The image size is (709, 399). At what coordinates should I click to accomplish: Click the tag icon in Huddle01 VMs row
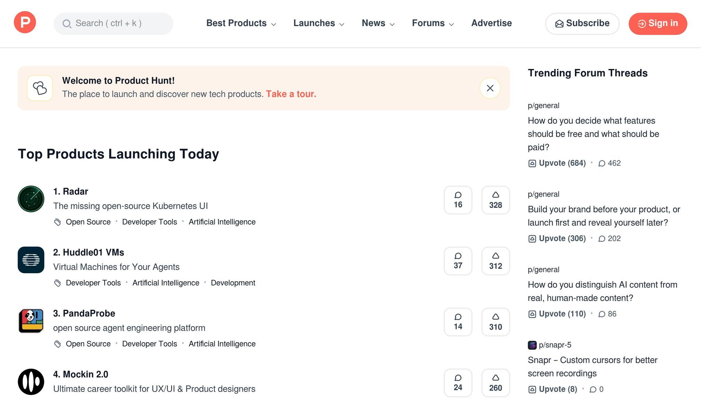pyautogui.click(x=57, y=283)
